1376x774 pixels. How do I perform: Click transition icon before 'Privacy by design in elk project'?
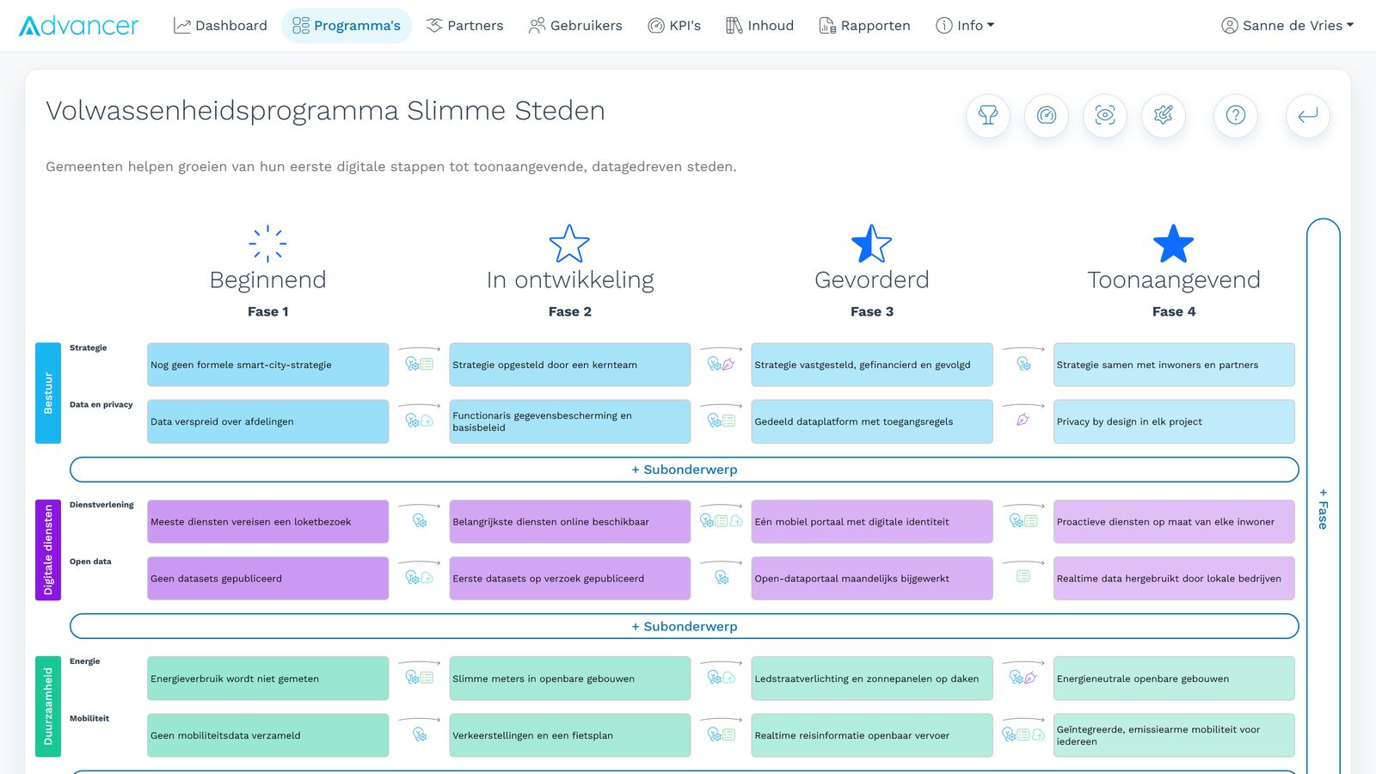tap(1023, 421)
